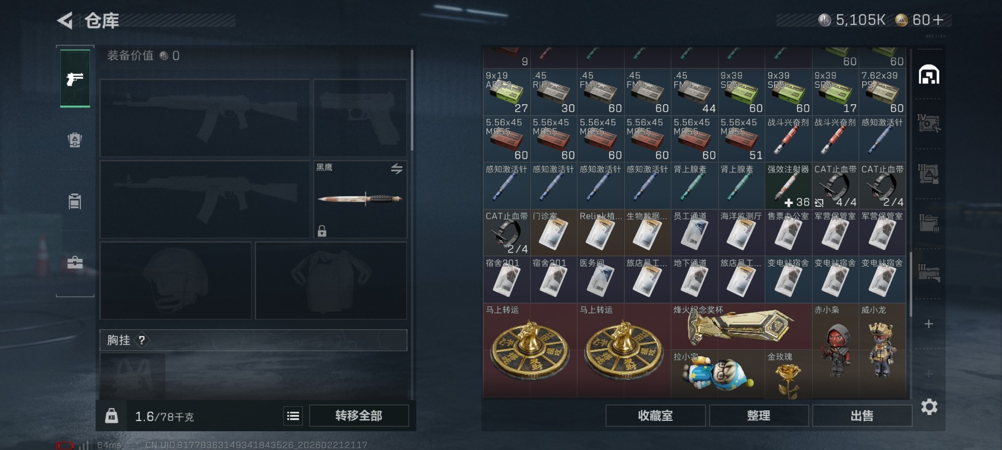
Task: Tap the weight lock icon near 1.6/78千克
Action: point(111,416)
